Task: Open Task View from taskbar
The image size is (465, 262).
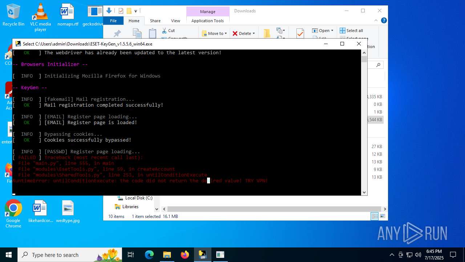Action: point(131,255)
